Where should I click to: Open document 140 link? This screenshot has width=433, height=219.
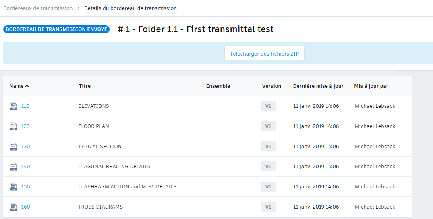(25, 167)
